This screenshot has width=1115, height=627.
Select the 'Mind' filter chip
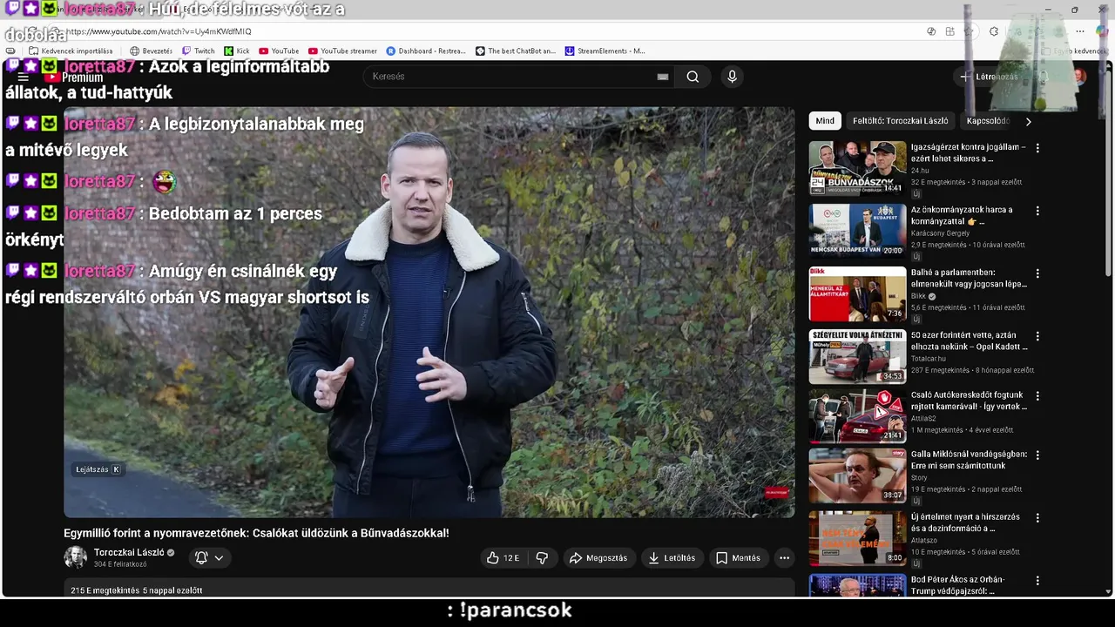coord(825,121)
